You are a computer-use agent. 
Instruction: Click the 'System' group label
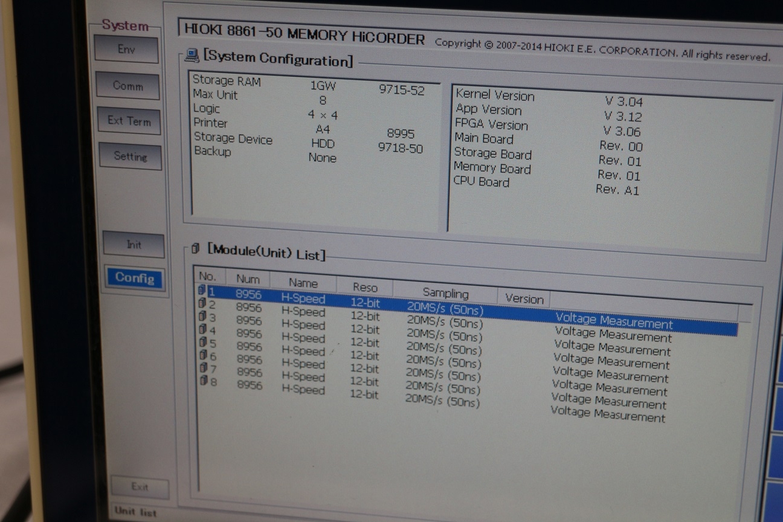(125, 25)
